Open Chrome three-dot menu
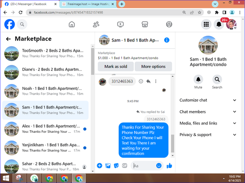Screen dimensions: 245x183 tap(240, 12)
